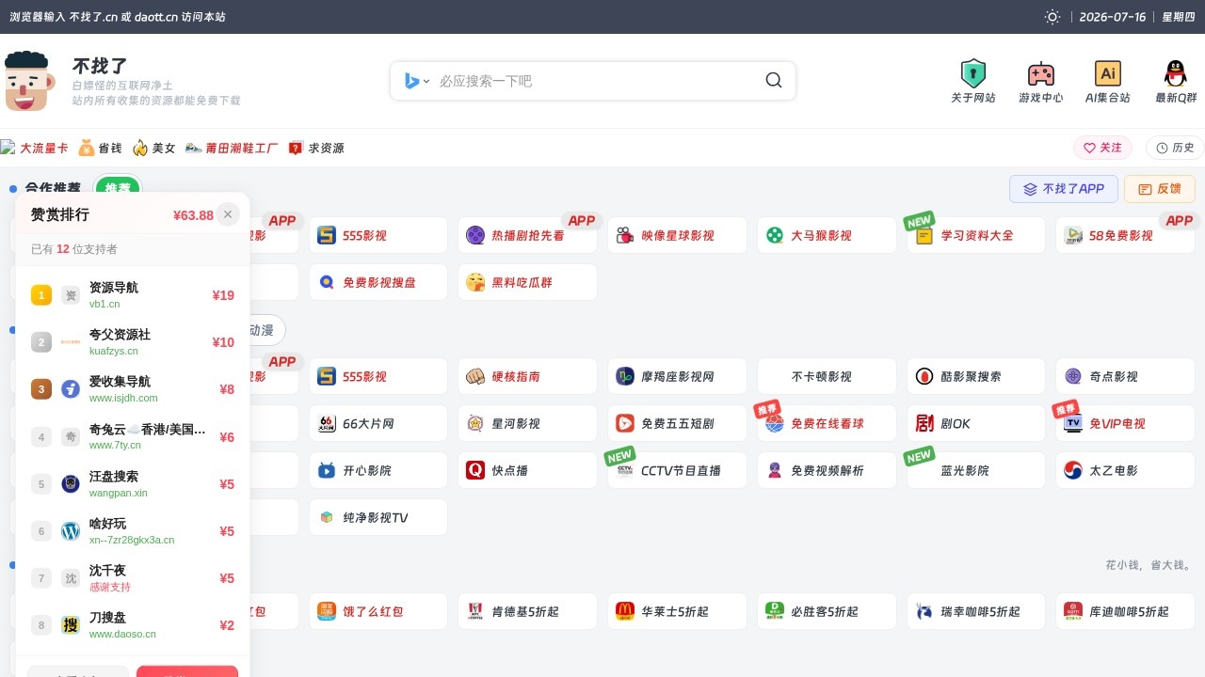Click 免VIP电视 TV icon
The image size is (1205, 677).
[x=1073, y=423]
